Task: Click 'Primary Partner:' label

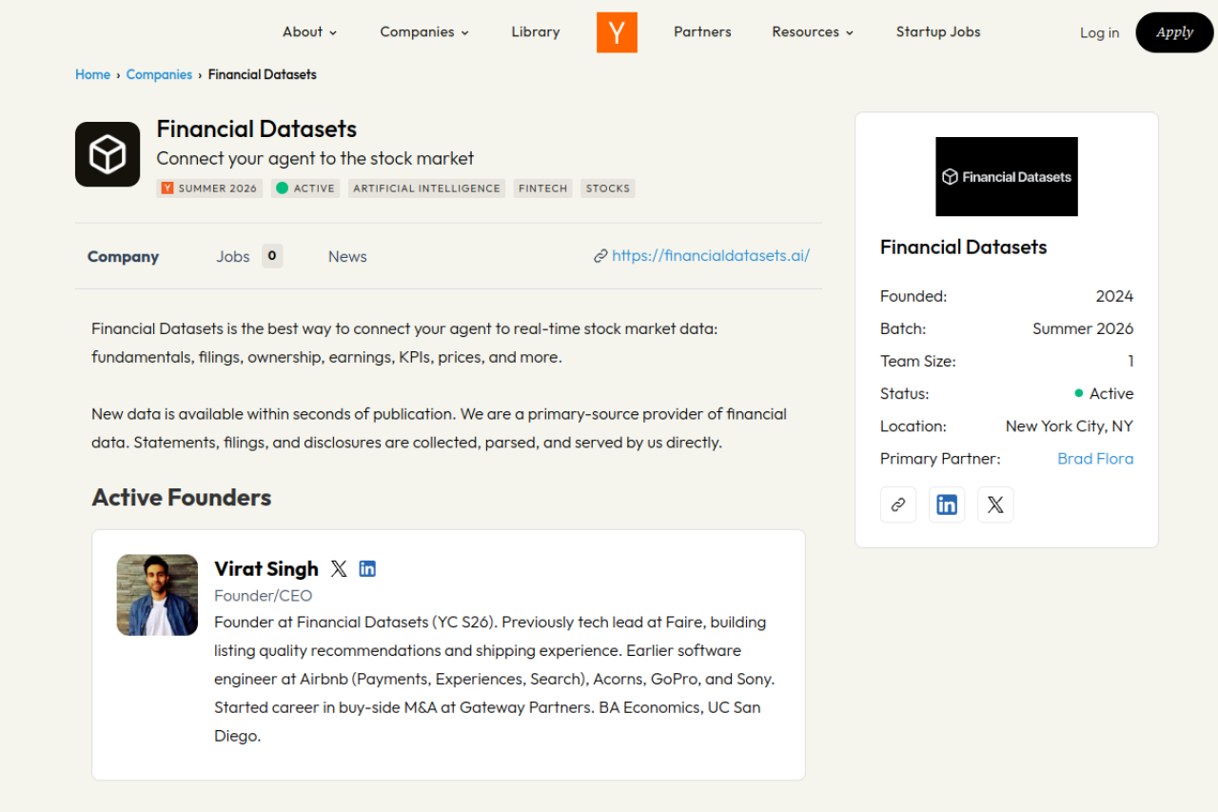Action: (x=940, y=459)
